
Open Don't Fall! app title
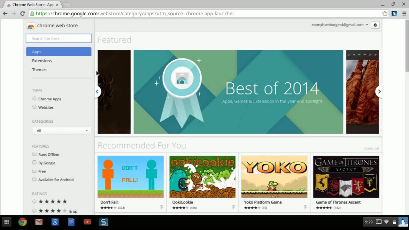point(110,202)
